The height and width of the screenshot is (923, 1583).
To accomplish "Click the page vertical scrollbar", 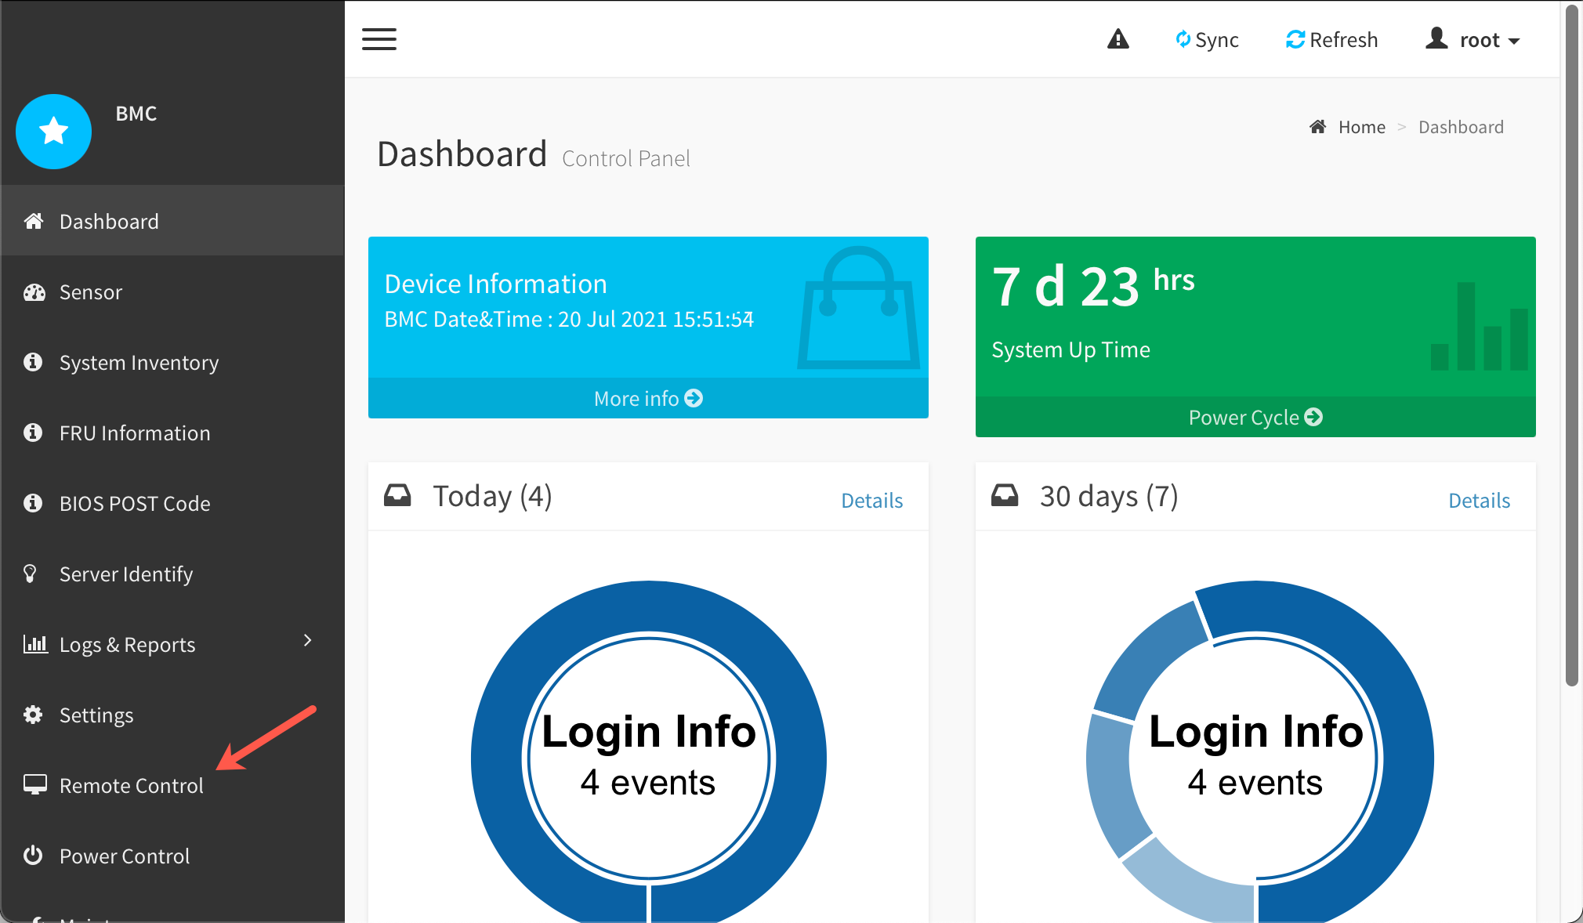I will pos(1571,345).
